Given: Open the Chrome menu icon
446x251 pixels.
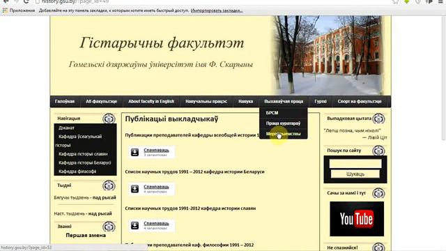Looking at the screenshot, I should 440,1.
